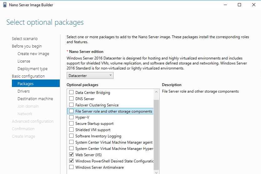Uncheck the Web Server (IIS) package
Screen dimensions: 261x174
pyautogui.click(x=71, y=155)
